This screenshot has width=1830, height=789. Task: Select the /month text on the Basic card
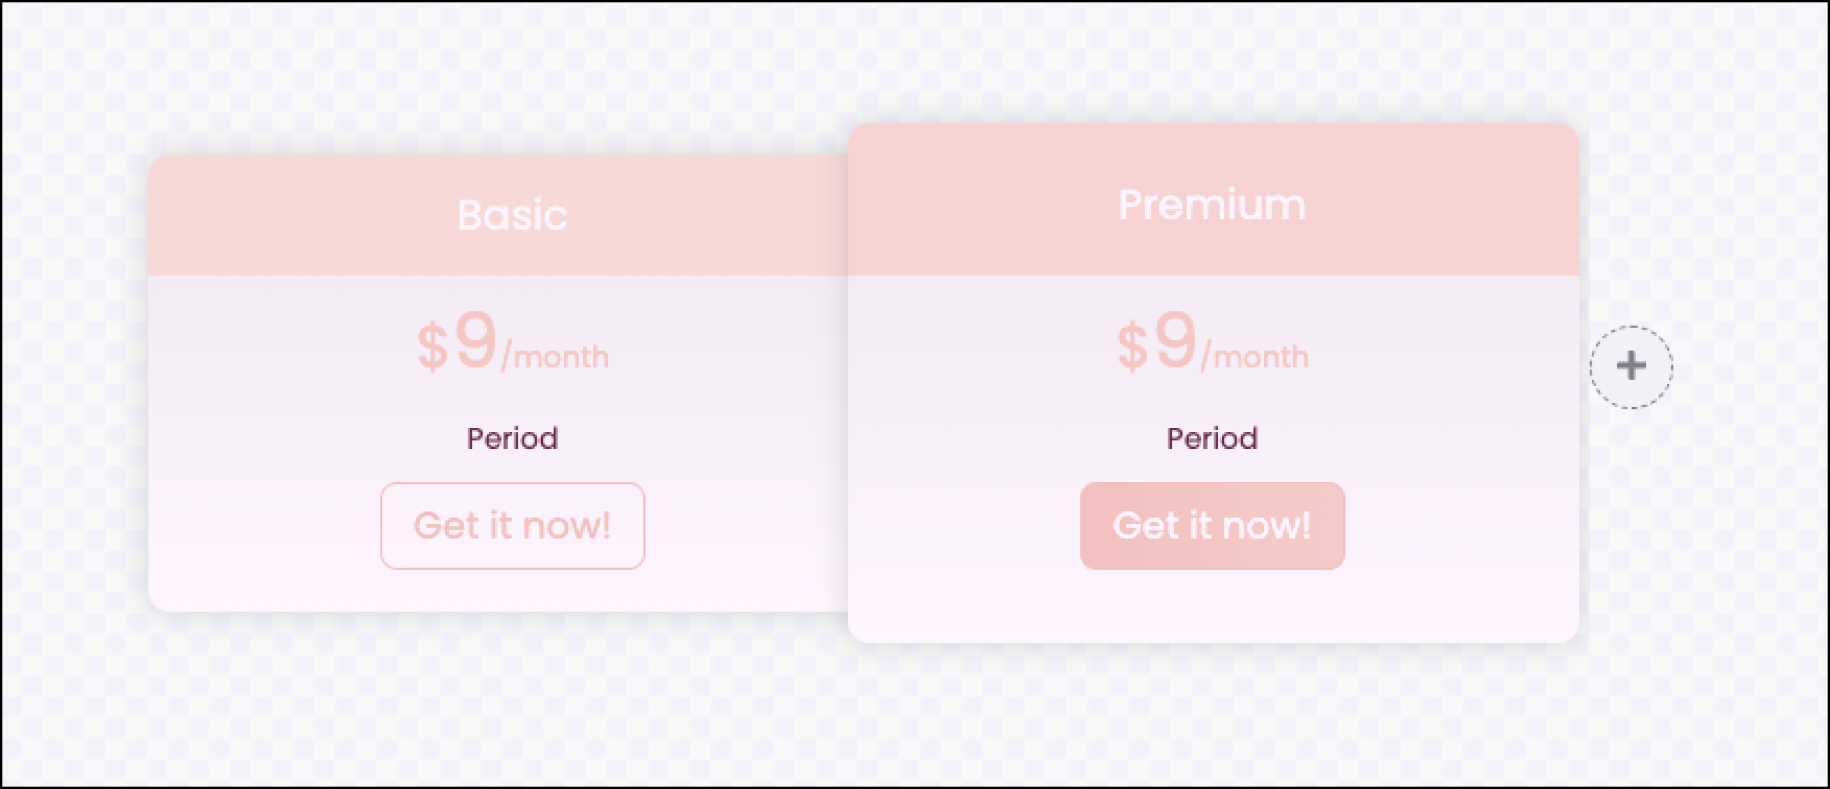(555, 356)
